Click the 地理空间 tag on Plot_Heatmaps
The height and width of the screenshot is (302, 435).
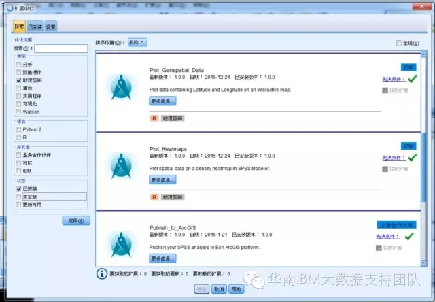pos(173,197)
